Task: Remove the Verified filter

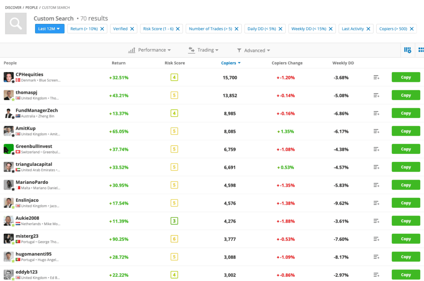Action: [132, 29]
